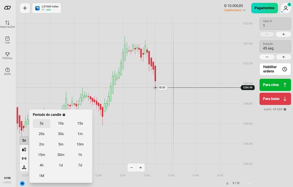Click Período do candle help icon
Image resolution: width=293 pixels, height=187 pixels.
point(64,115)
